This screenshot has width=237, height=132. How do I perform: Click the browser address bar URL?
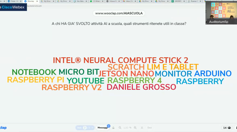coord(34,6)
